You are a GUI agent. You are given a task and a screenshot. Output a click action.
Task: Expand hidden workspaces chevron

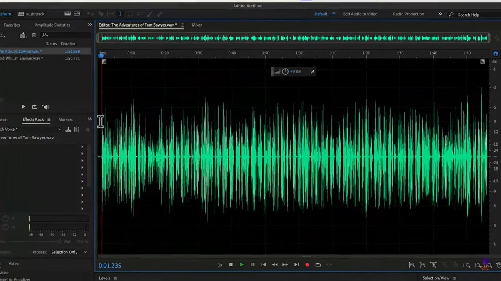440,14
